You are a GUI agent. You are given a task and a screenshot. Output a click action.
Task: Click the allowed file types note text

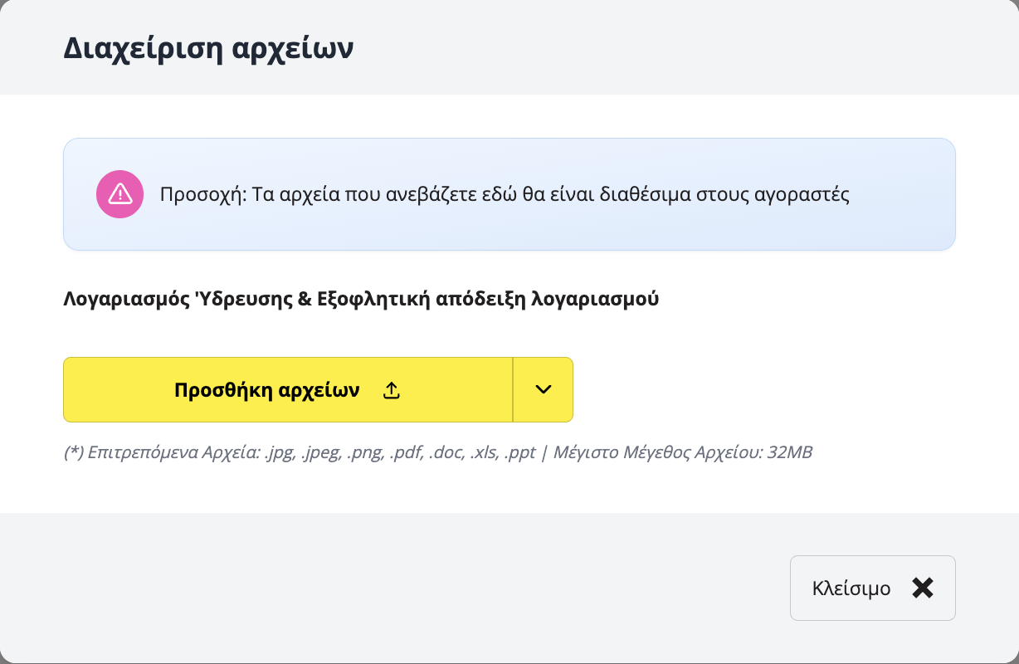[x=332, y=452]
